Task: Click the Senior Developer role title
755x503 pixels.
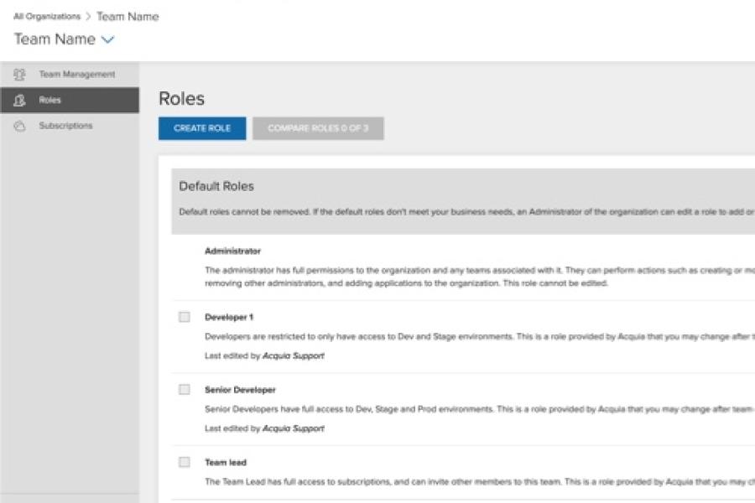Action: [x=240, y=390]
